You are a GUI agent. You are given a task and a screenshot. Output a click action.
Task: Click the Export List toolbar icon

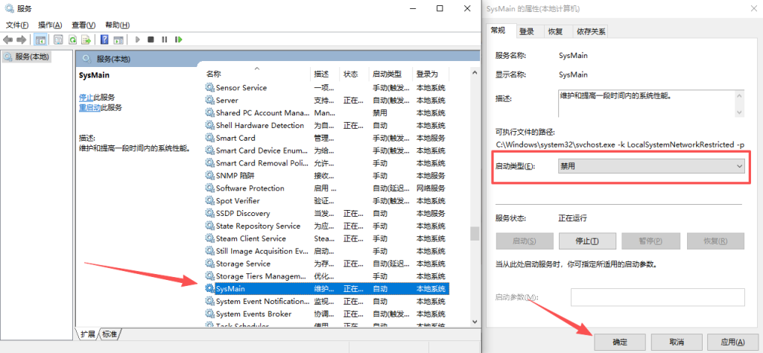86,39
